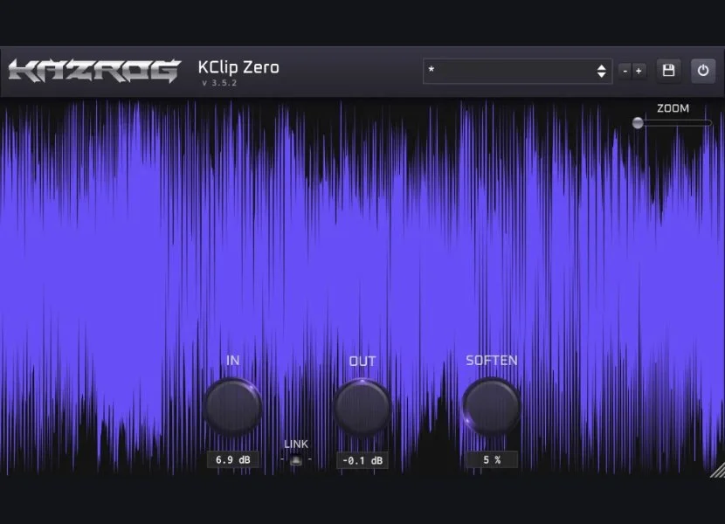Toggle the LINK switch between IN and OUT
Screen dimensions: 725x524
click(296, 460)
